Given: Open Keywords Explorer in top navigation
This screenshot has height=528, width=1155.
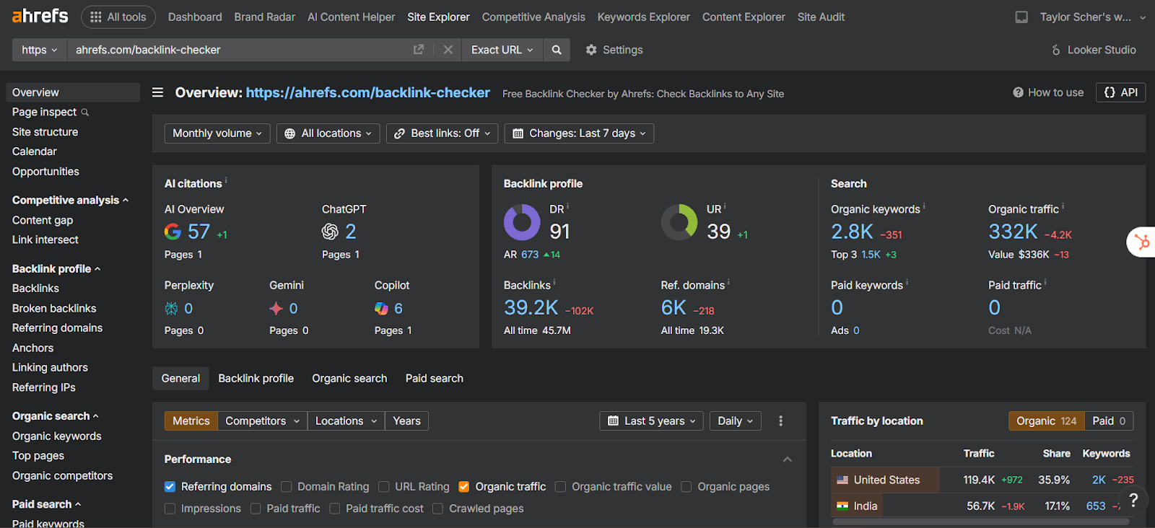Looking at the screenshot, I should 644,17.
